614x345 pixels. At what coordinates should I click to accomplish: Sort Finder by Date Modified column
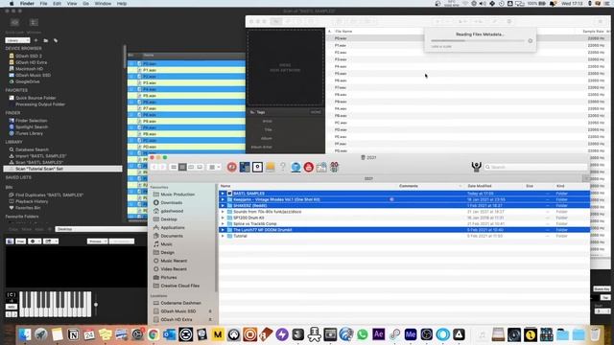[x=480, y=186]
